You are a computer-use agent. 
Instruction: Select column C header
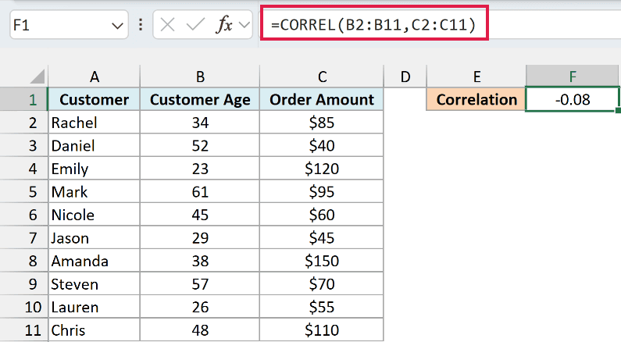[x=322, y=77]
